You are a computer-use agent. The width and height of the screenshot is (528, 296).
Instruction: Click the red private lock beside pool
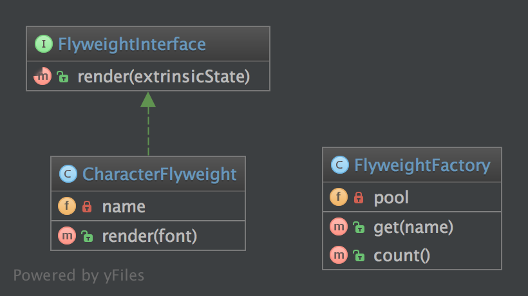point(359,198)
